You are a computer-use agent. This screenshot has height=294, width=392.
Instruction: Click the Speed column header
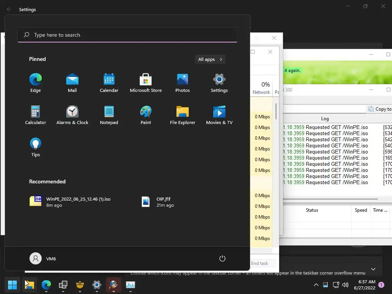(361, 210)
